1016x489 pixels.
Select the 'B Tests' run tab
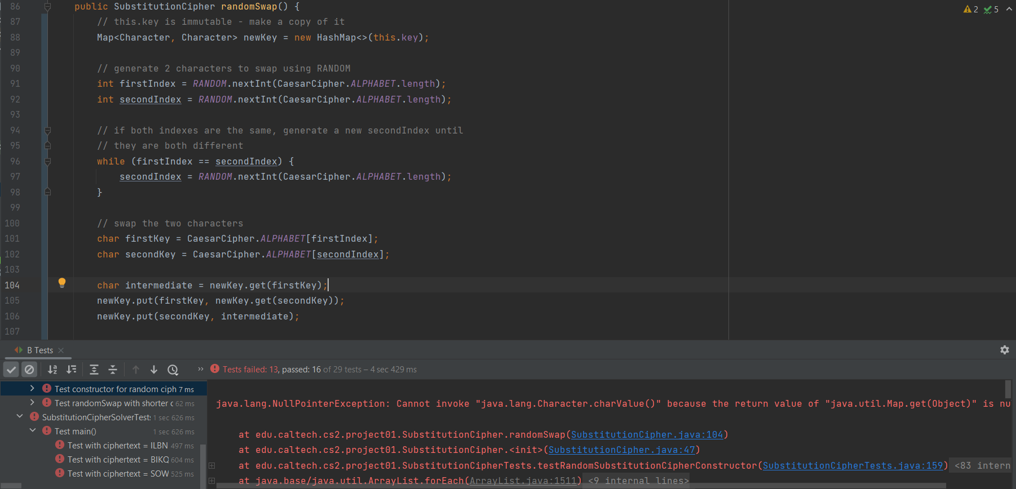click(39, 350)
